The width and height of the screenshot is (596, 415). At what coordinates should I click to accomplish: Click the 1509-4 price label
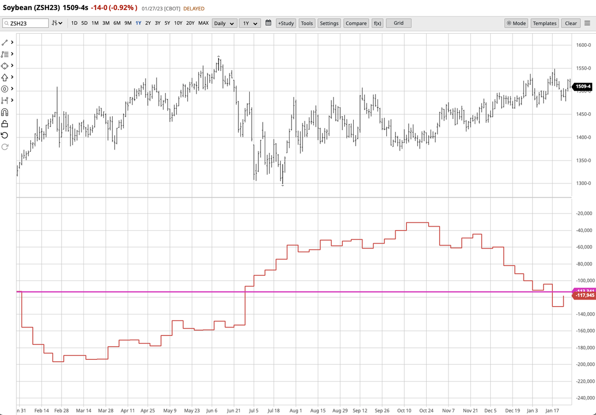tap(583, 86)
